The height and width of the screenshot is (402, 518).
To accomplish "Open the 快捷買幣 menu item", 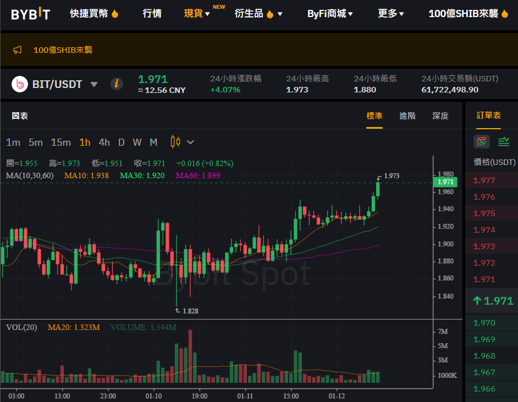I will (89, 14).
